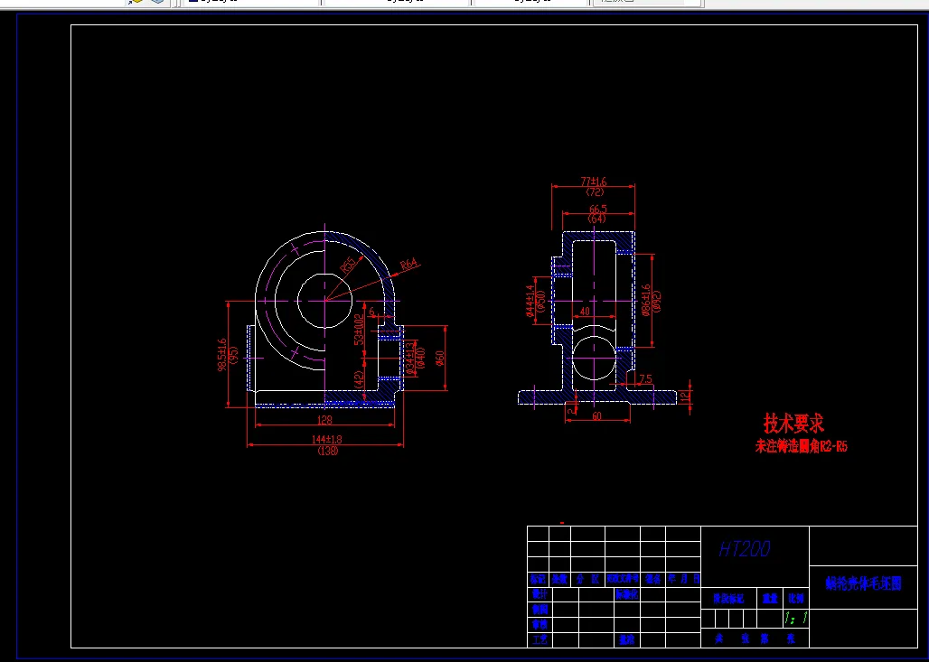Select the R55 radius dimension
Screen dimensions: 929x662
click(349, 266)
